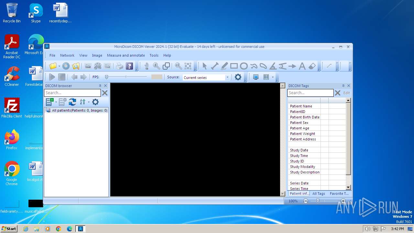The width and height of the screenshot is (414, 233).
Task: Click the zoom out minus button
Action: [306, 201]
